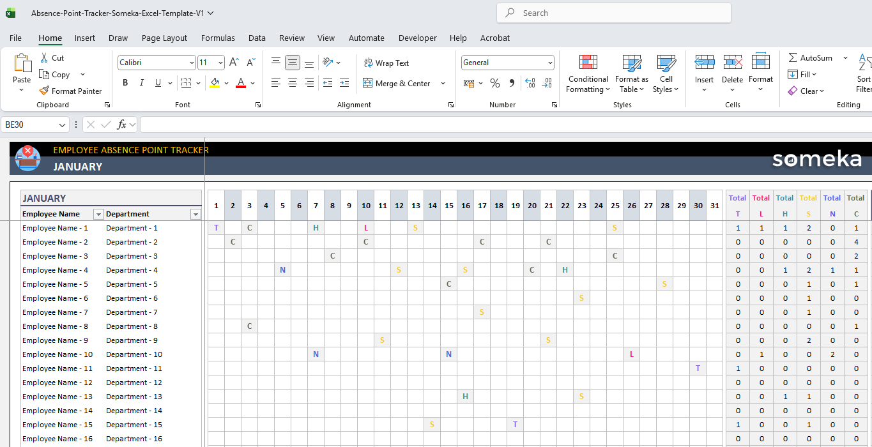The image size is (872, 447).
Task: Click the Format as Table icon
Action: (631, 74)
